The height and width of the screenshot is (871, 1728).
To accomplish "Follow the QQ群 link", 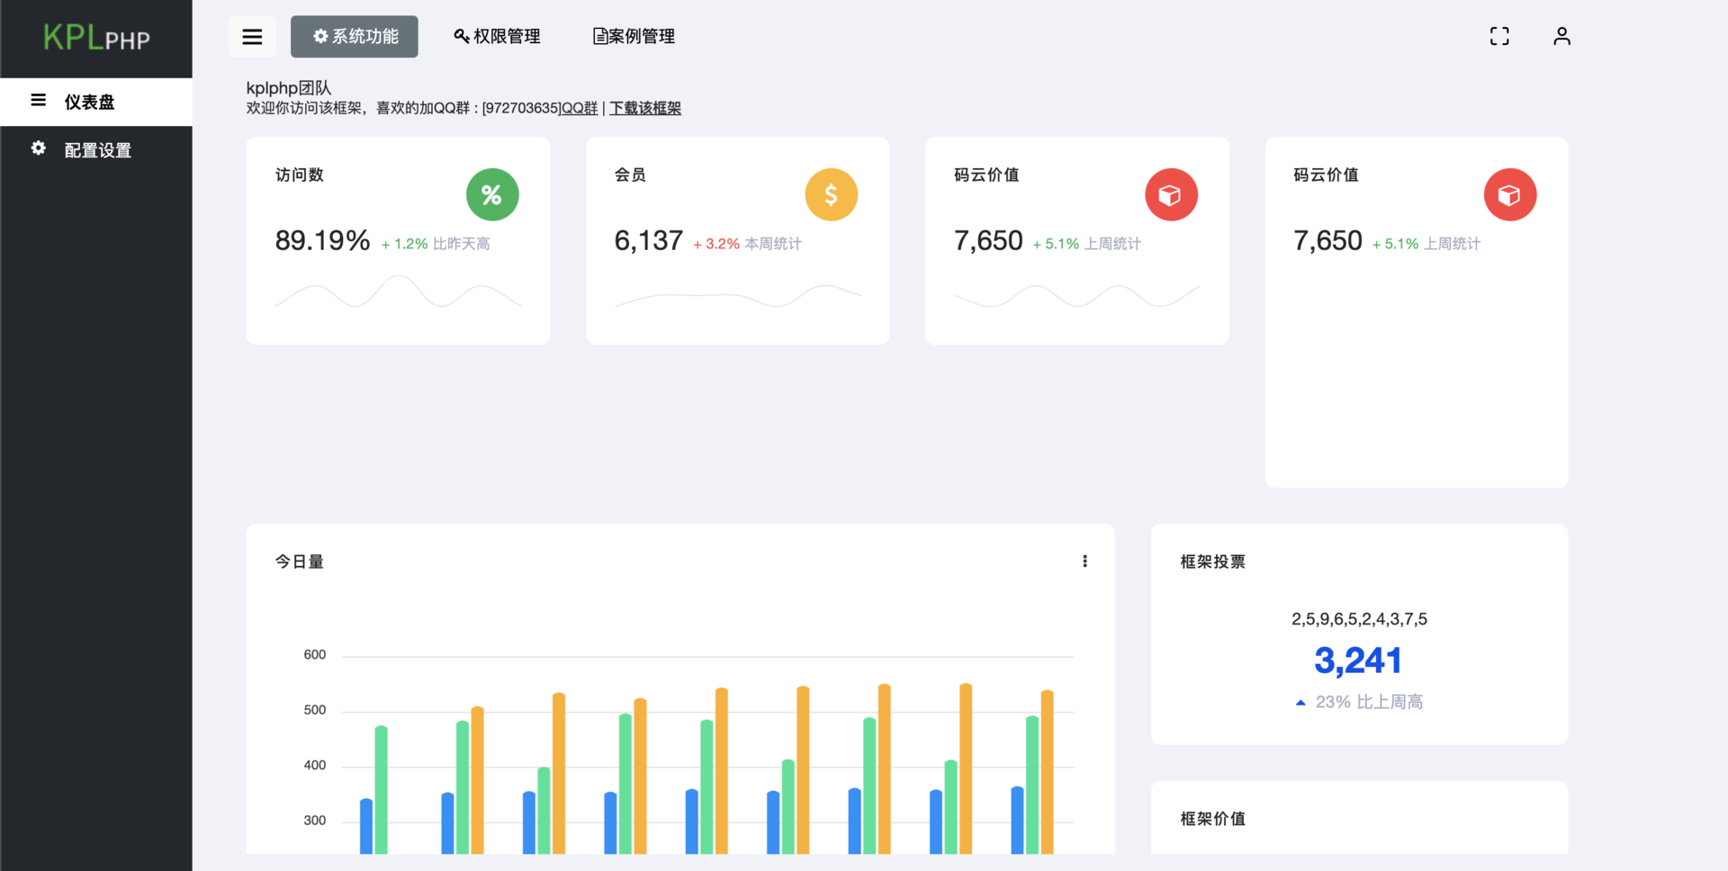I will point(580,108).
